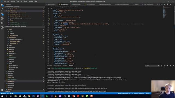175x98 pixels.
Task: Split the editor to the right
Action: click(170, 4)
